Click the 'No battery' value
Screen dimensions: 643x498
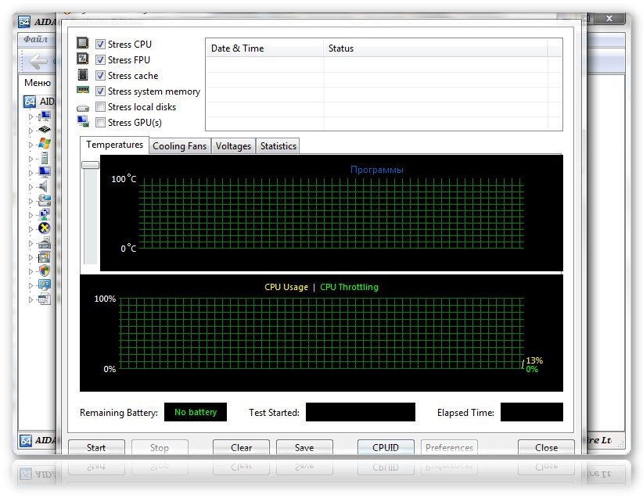tap(196, 412)
